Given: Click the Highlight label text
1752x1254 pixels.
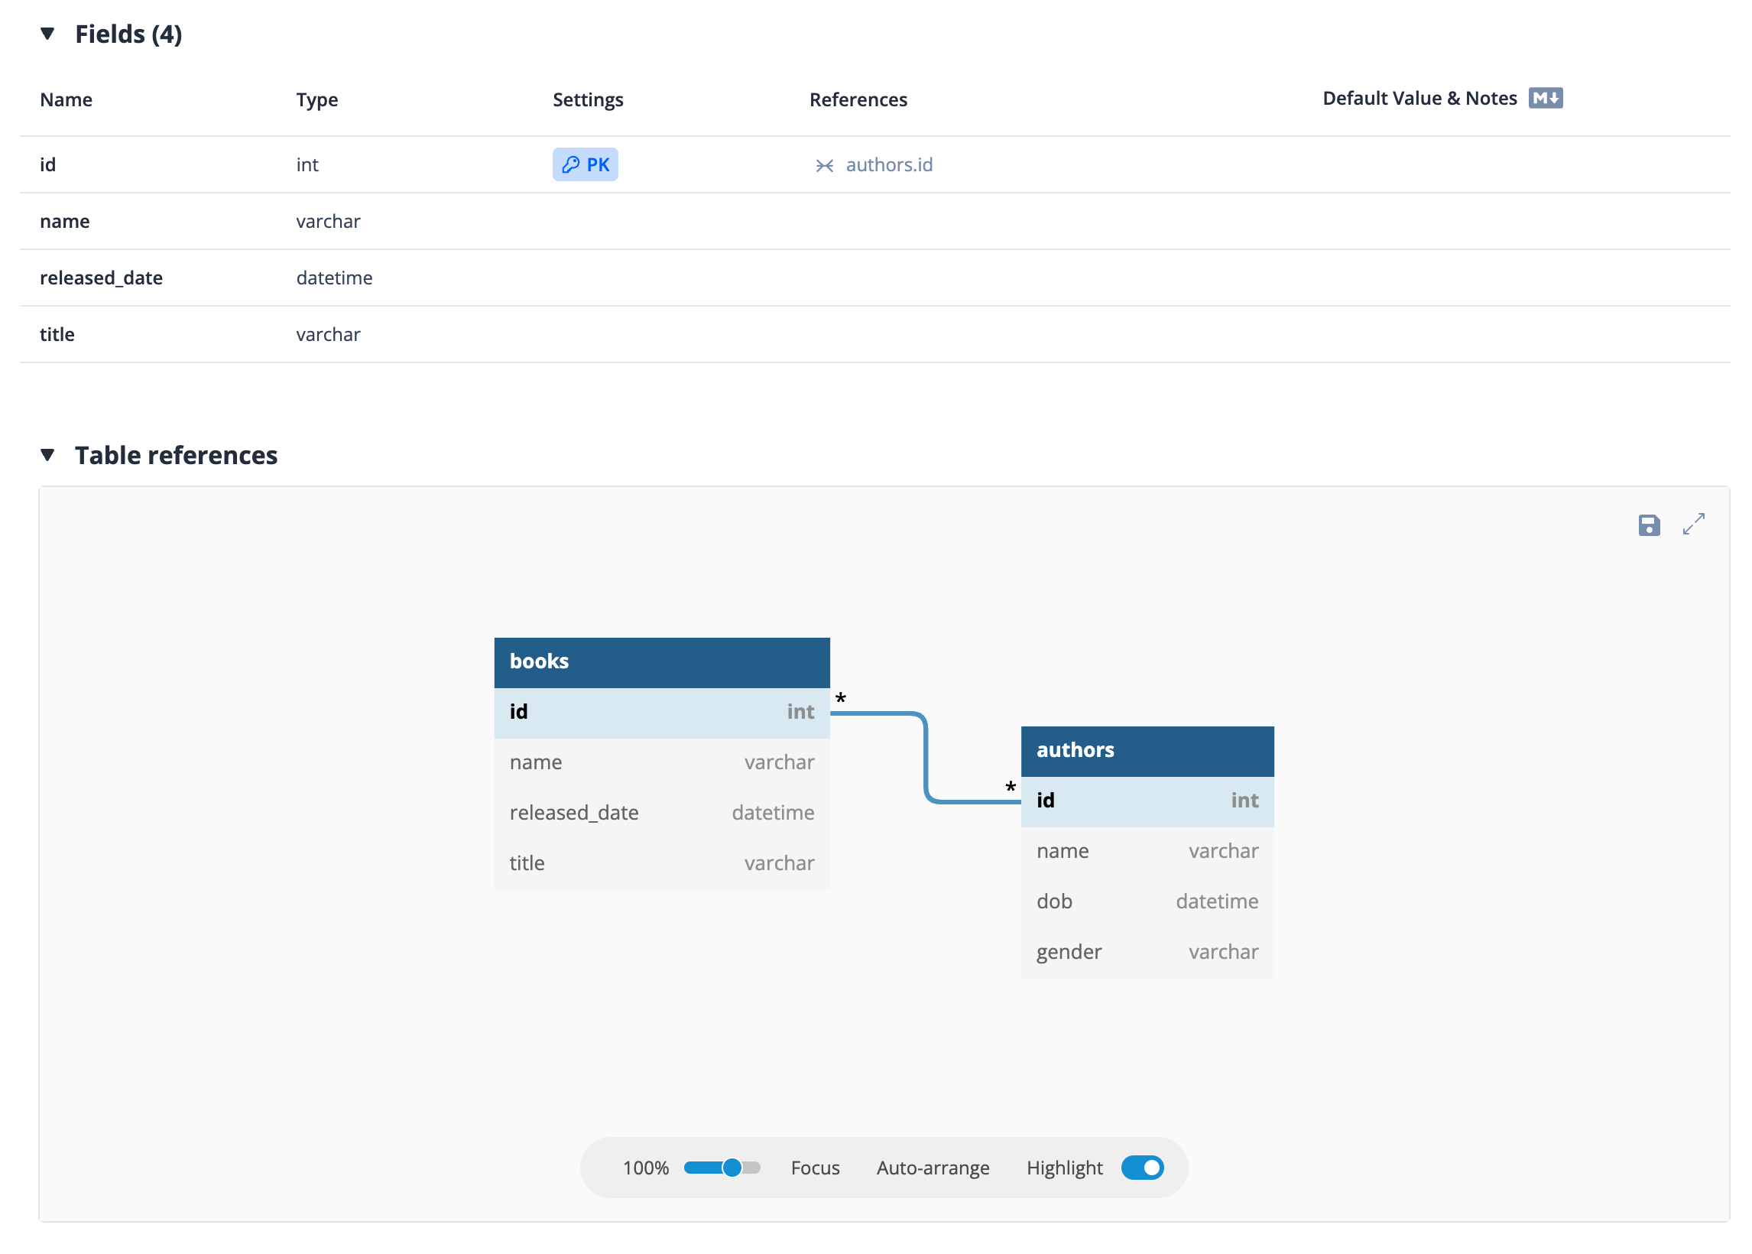Looking at the screenshot, I should [1064, 1168].
